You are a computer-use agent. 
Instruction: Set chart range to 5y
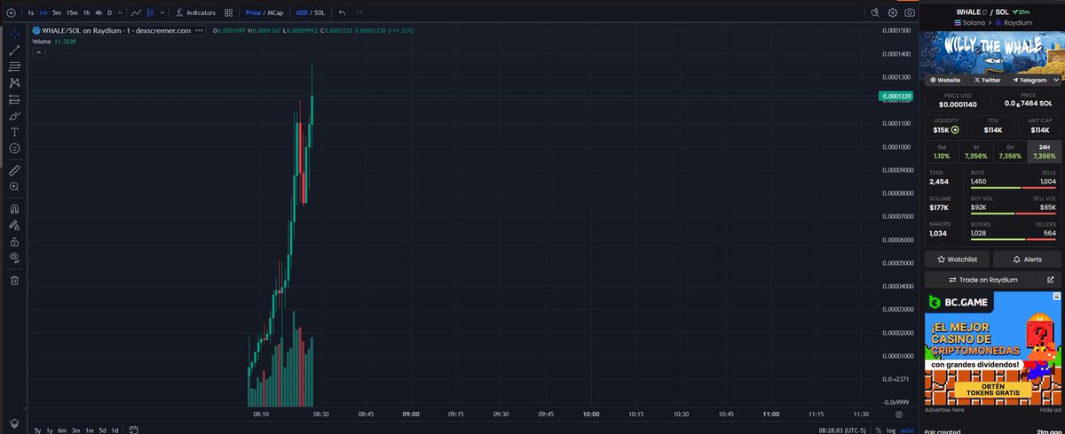(x=37, y=430)
